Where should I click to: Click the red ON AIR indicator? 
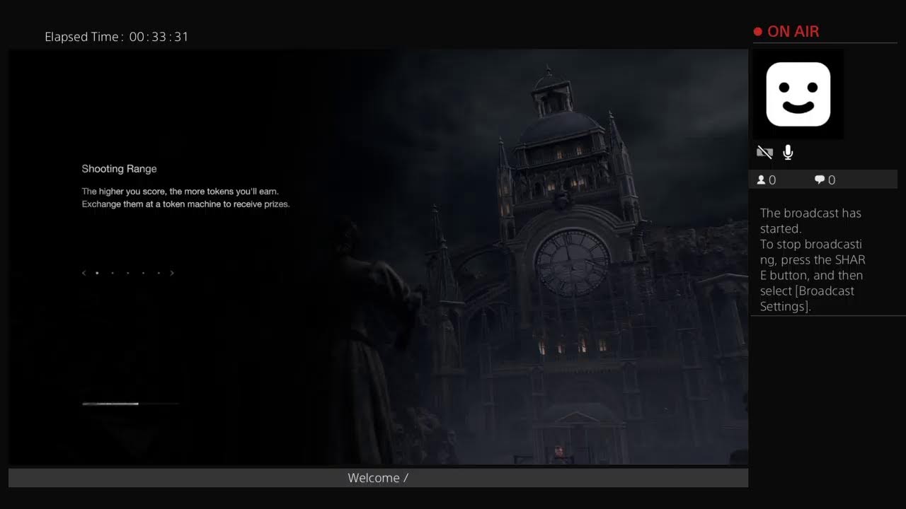point(786,31)
